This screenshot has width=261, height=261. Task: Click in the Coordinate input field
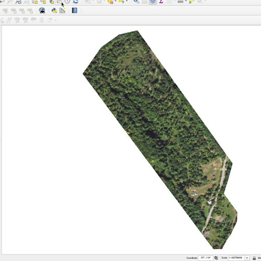(206, 258)
